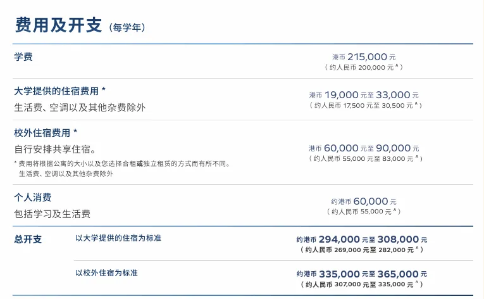Viewport: 484px width, 299px height.
Task: Select the 每学年 subtitle beside the heading
Action: (x=127, y=28)
